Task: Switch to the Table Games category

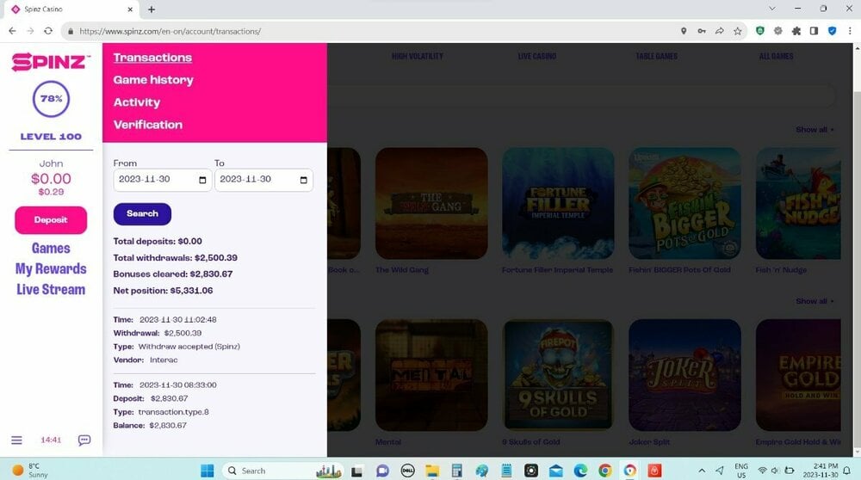Action: 656,56
